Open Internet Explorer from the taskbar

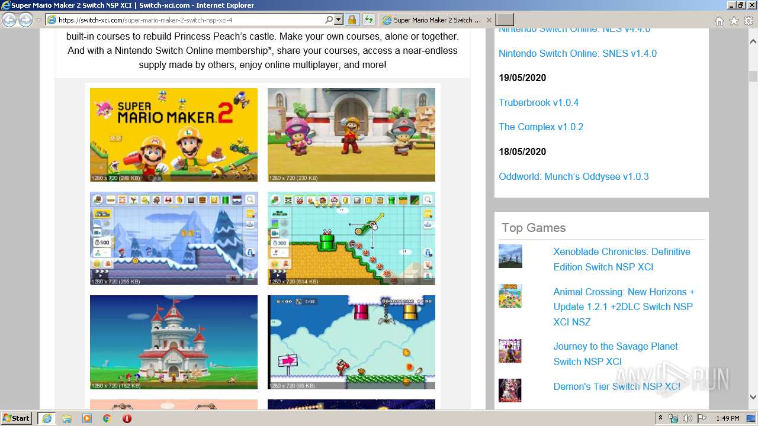(46, 418)
